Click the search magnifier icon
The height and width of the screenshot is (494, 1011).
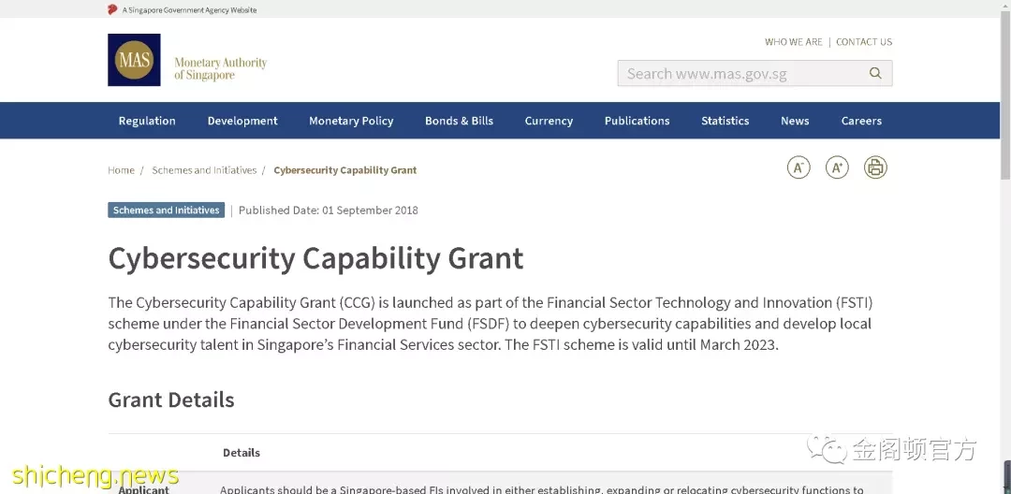click(875, 73)
